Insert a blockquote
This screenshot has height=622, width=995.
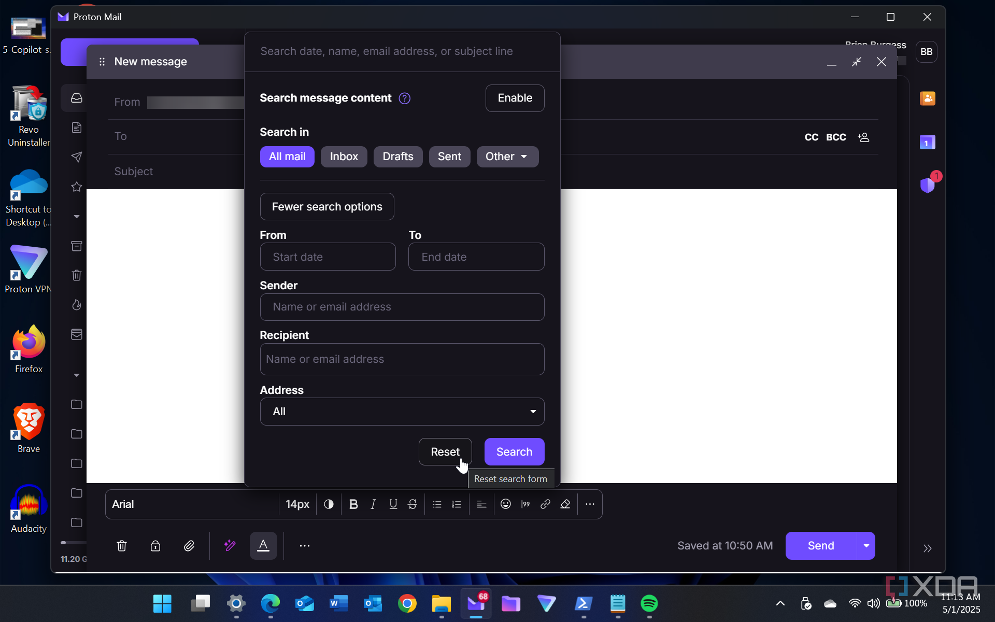pos(525,504)
